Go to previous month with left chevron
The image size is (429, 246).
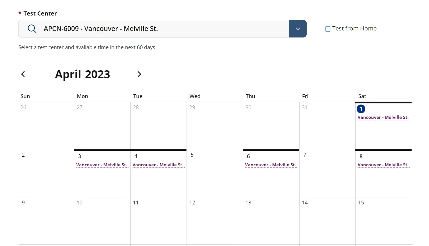coord(23,74)
